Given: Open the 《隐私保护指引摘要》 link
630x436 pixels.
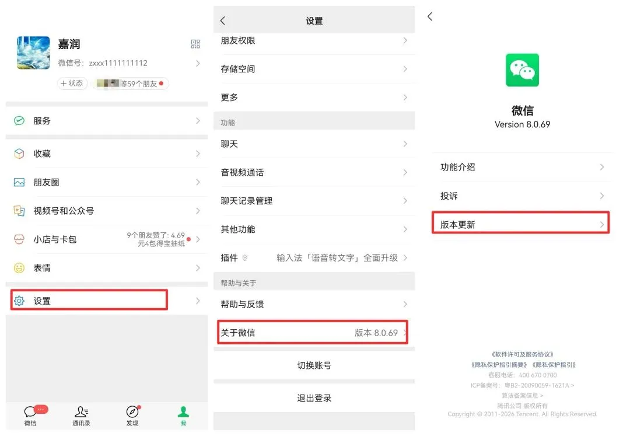Looking at the screenshot, I should (x=499, y=365).
